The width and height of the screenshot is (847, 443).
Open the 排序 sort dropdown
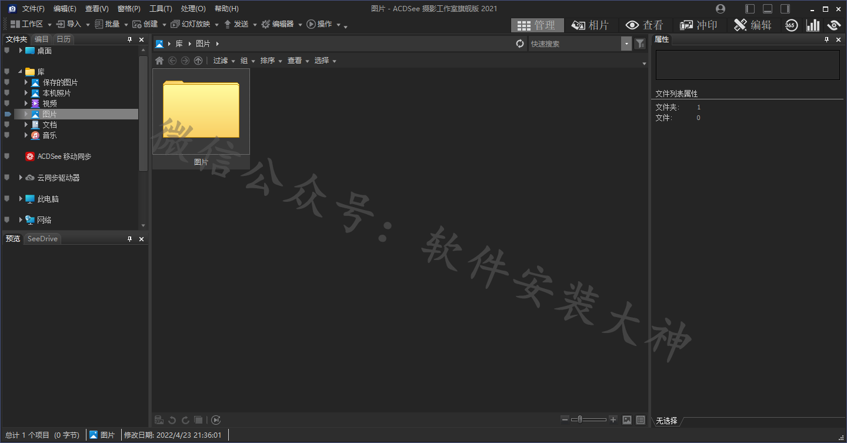pos(271,61)
